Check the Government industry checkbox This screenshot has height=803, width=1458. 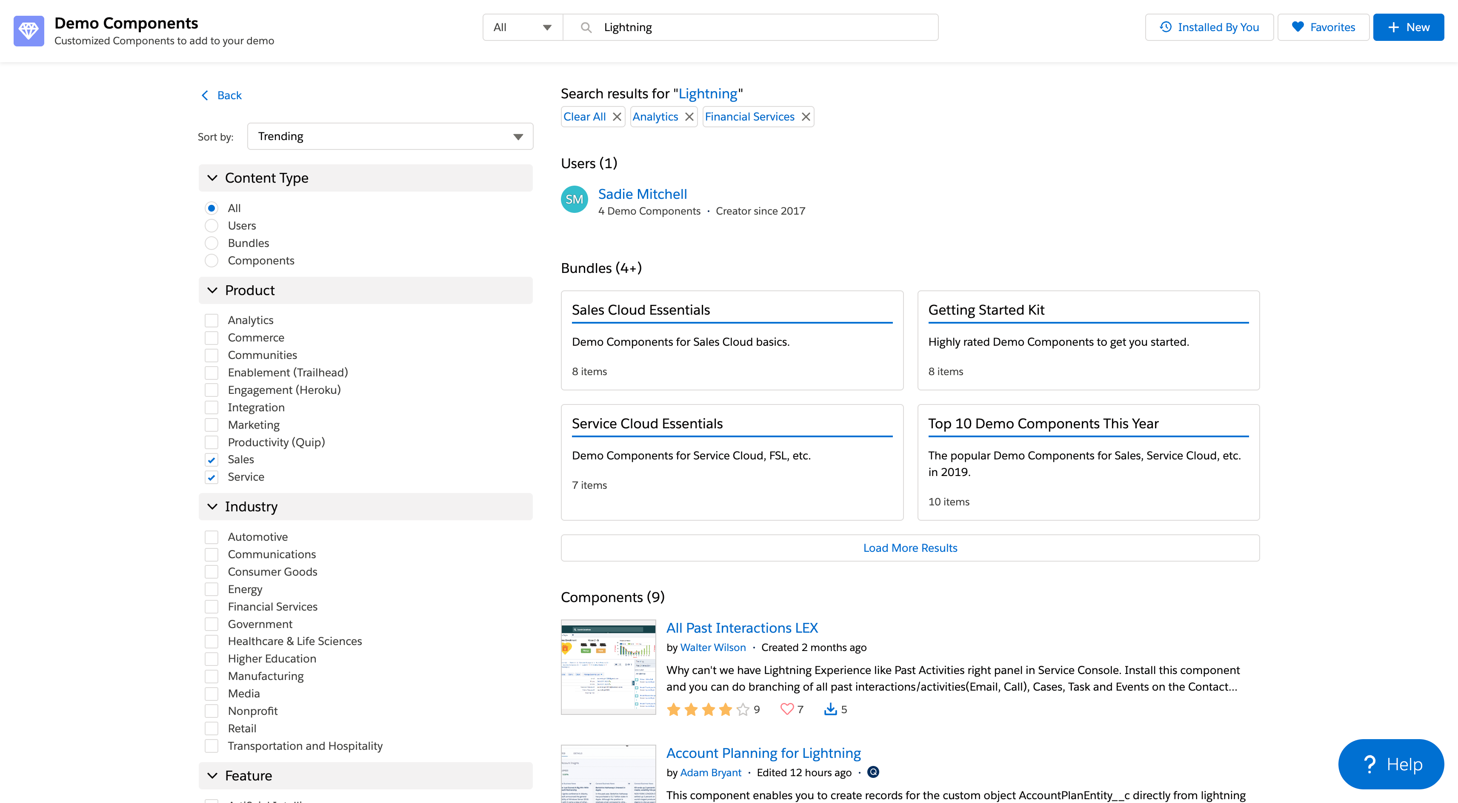point(211,624)
